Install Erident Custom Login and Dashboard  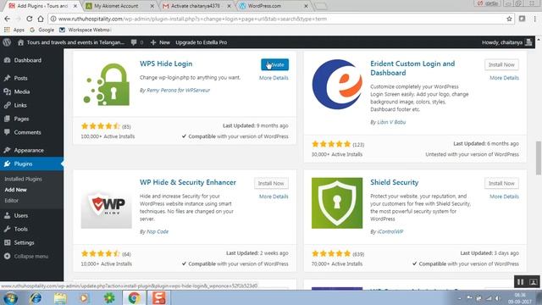[x=501, y=64]
